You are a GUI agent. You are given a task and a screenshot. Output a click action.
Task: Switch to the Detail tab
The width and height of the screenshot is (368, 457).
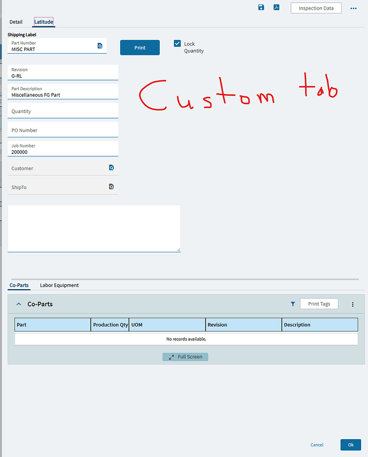pos(16,22)
